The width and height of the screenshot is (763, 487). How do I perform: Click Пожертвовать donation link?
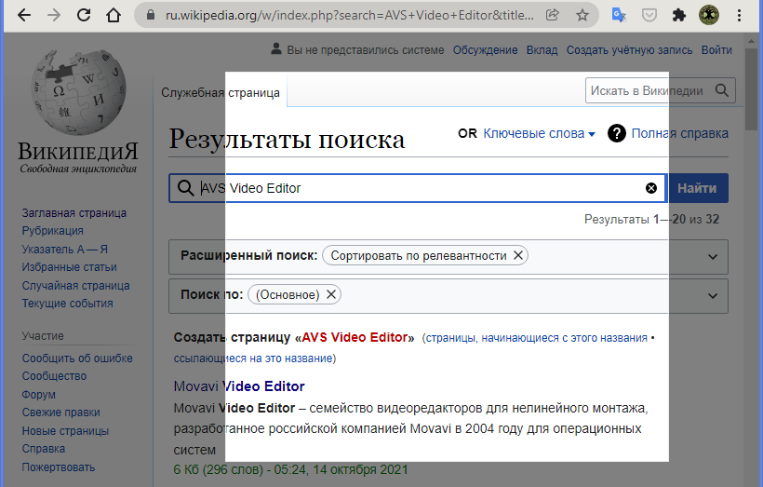coord(59,467)
